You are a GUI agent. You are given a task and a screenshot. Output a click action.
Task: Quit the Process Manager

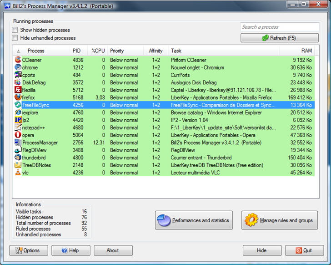point(305,250)
